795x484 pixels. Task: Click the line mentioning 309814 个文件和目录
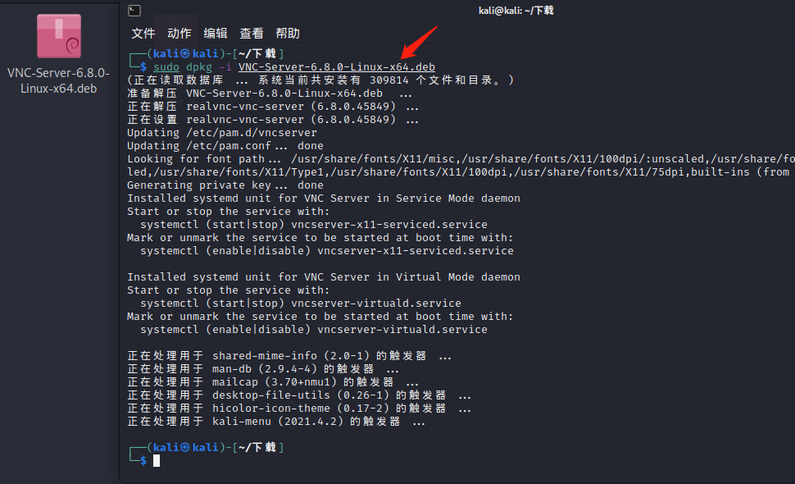click(320, 80)
